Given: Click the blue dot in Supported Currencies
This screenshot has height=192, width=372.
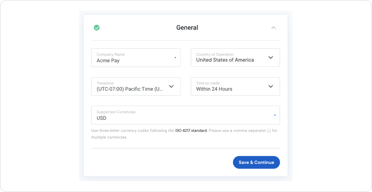Looking at the screenshot, I should pyautogui.click(x=275, y=115).
